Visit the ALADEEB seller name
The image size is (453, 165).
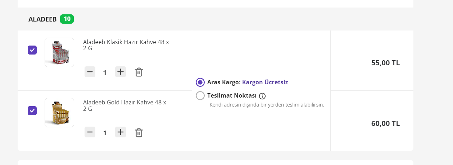tap(42, 19)
